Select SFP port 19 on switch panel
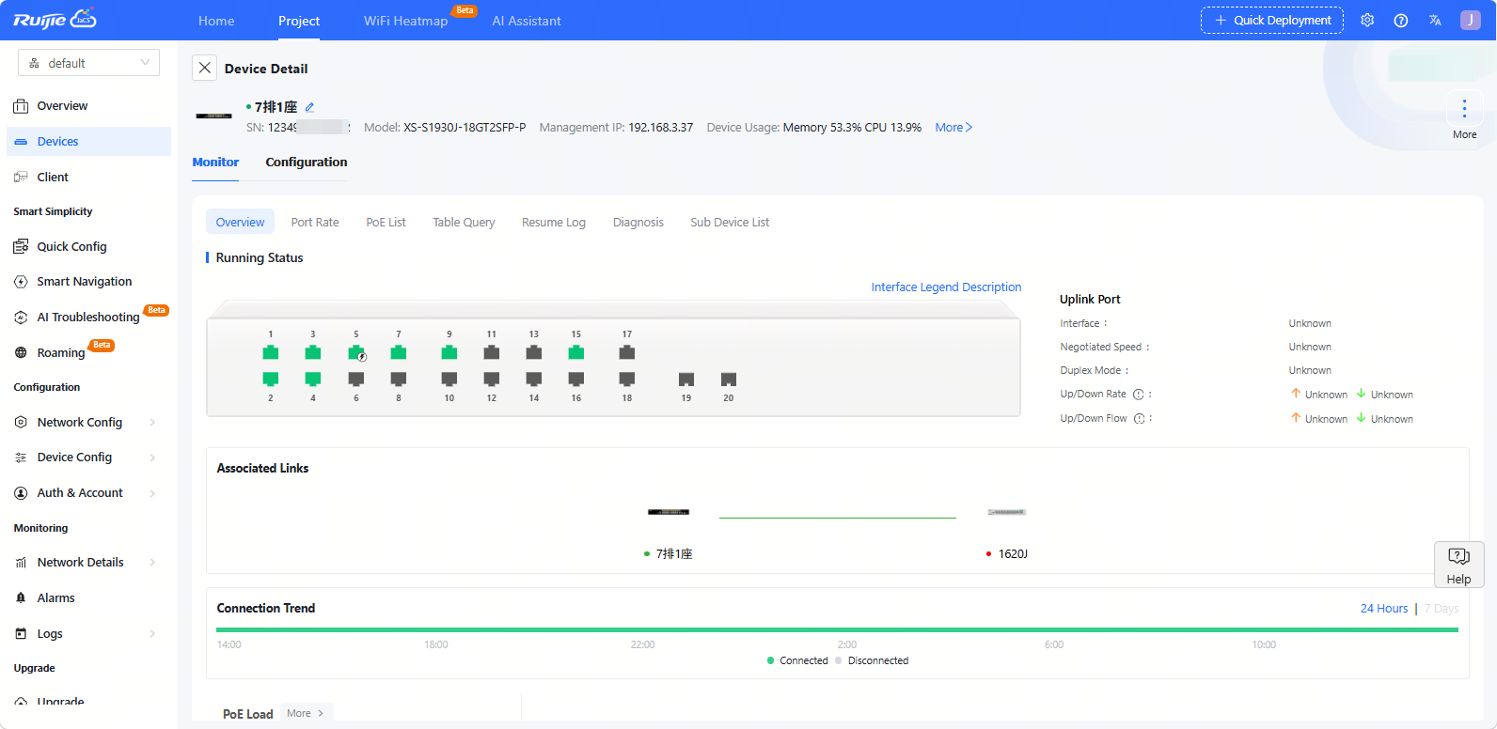The image size is (1497, 729). click(686, 380)
